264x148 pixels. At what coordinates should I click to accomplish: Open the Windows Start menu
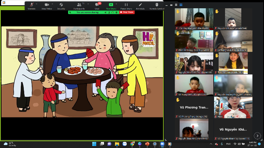click(x=94, y=144)
